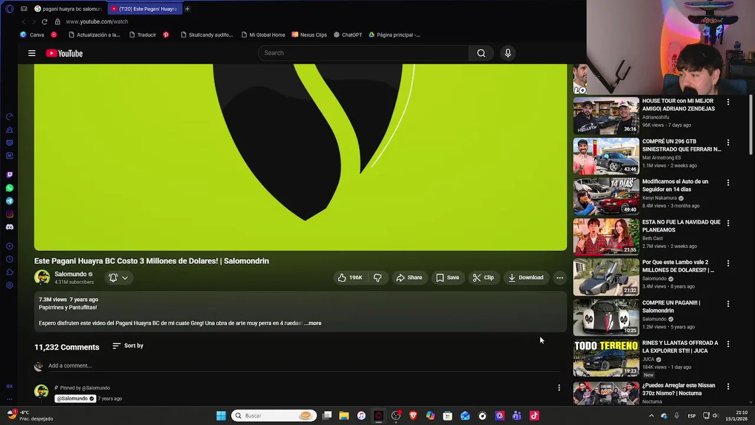Image resolution: width=755 pixels, height=425 pixels.
Task: Open sidebar settings gear icon
Action: [x=9, y=285]
